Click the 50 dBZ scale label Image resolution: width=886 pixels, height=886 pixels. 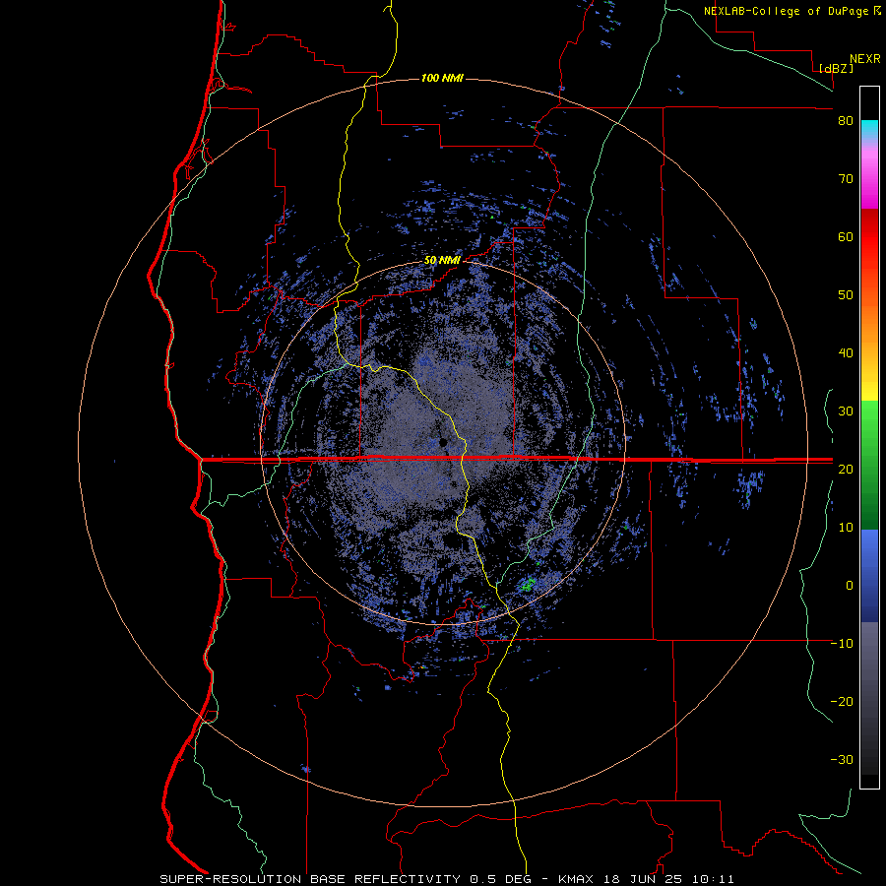846,295
